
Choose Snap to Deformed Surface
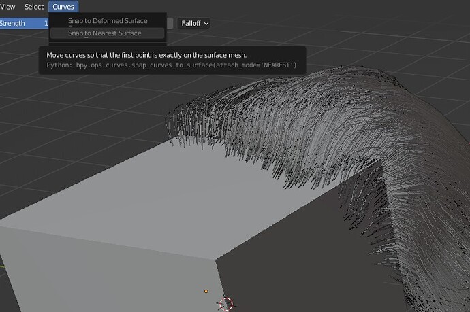pos(108,21)
